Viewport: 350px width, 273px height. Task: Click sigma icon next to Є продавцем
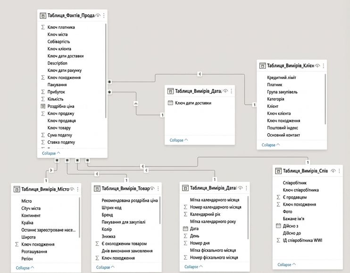coord(278,197)
